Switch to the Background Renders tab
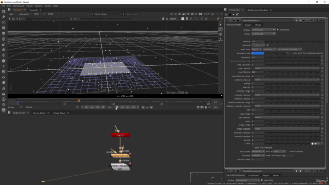 (x=258, y=10)
